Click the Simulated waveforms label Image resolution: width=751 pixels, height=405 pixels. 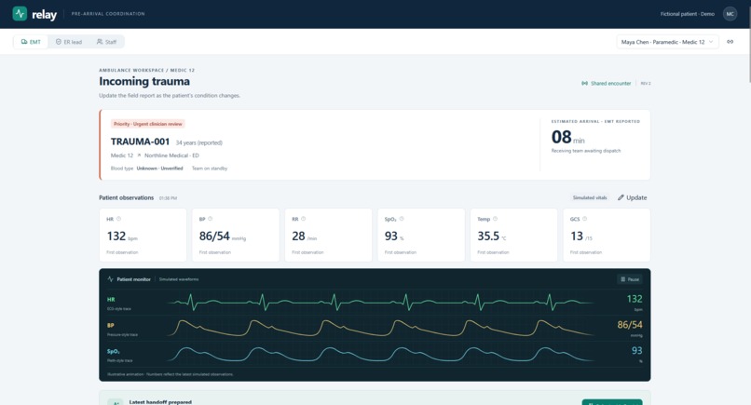coord(179,279)
